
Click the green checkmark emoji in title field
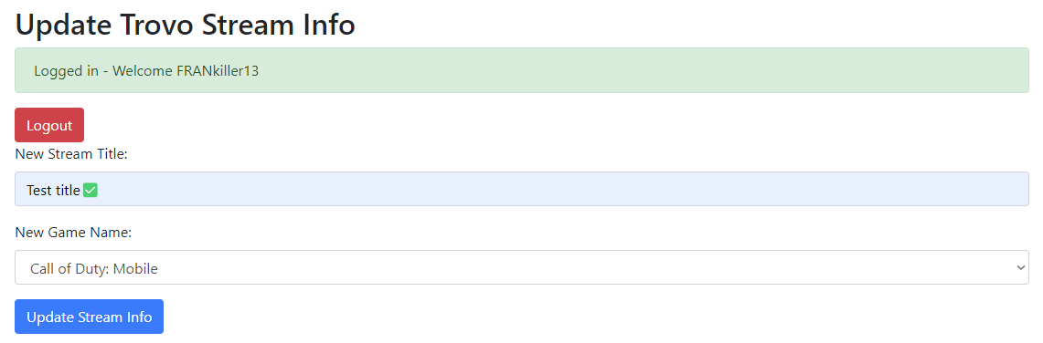[x=90, y=191]
